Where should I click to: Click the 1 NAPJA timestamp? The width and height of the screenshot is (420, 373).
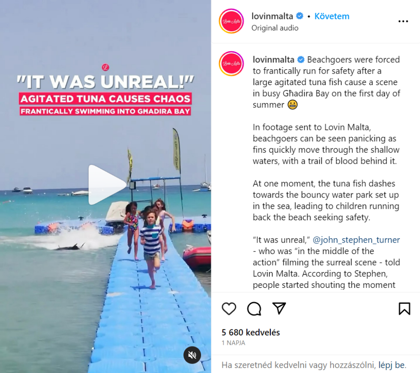[x=233, y=343]
